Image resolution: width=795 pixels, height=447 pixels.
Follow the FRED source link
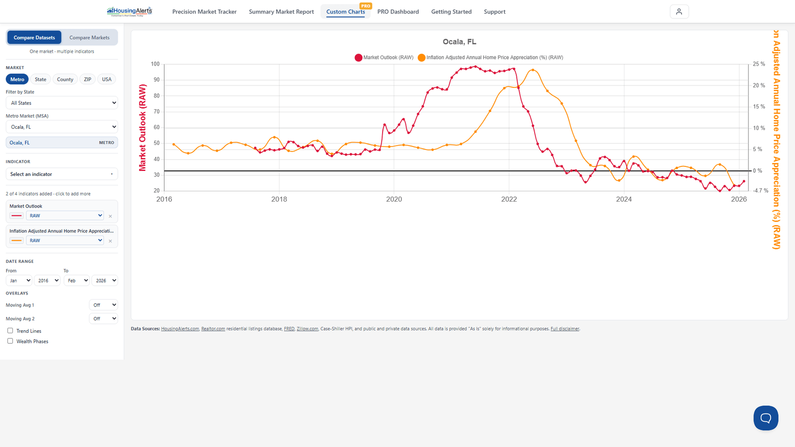click(289, 329)
